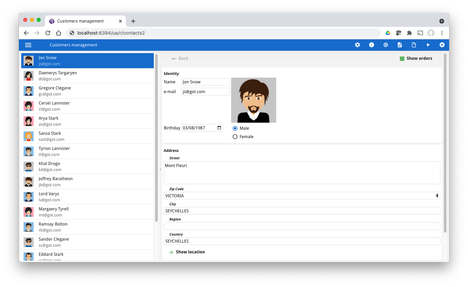The width and height of the screenshot is (468, 287).
Task: Click the Show location link
Action: [x=190, y=252]
